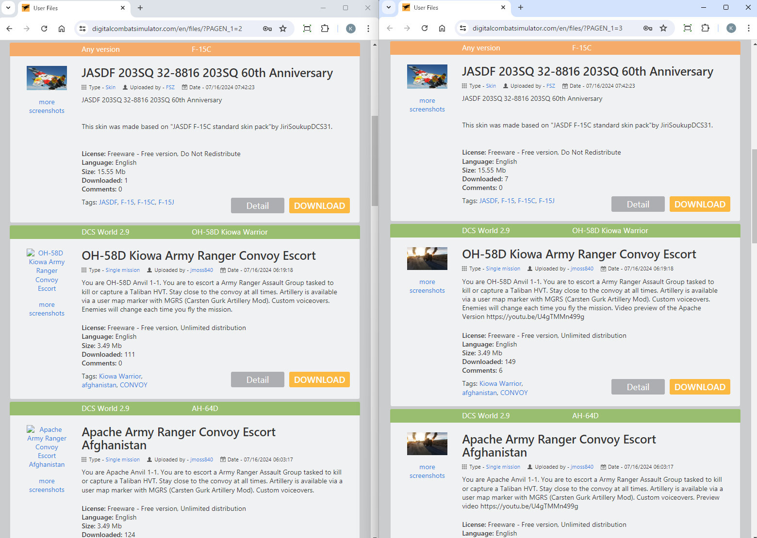The width and height of the screenshot is (757, 538).
Task: Click the address bar URL PAGEN_1=2 in left window
Action: pyautogui.click(x=167, y=29)
